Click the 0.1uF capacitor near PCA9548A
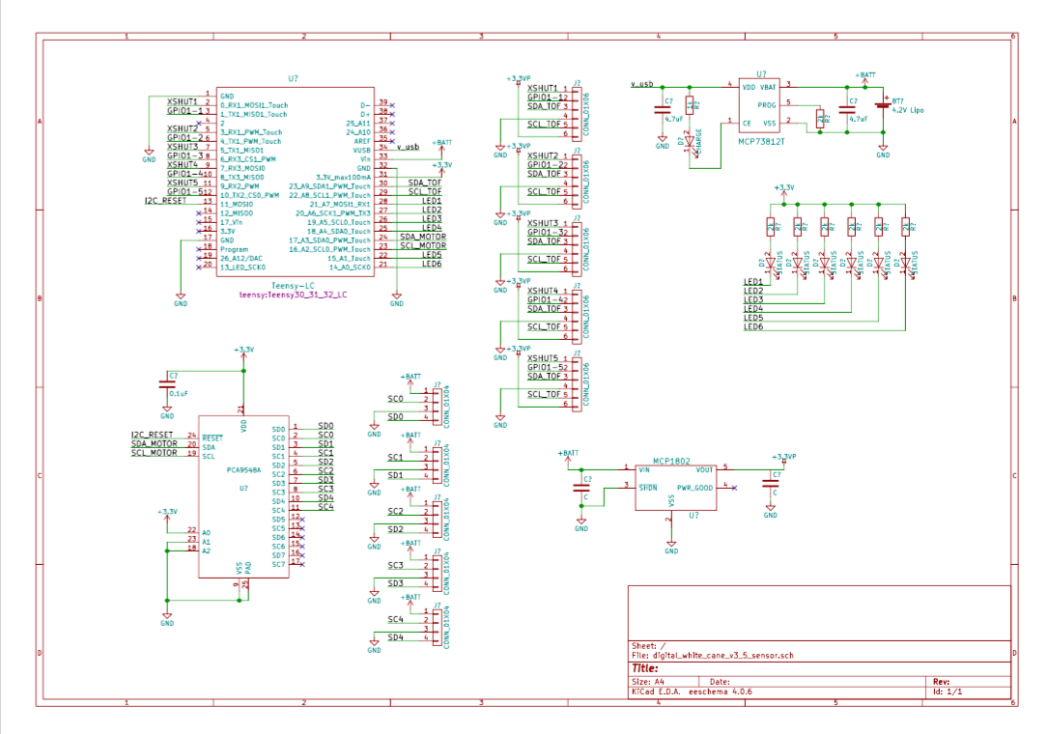This screenshot has width=1048, height=734. 167,384
